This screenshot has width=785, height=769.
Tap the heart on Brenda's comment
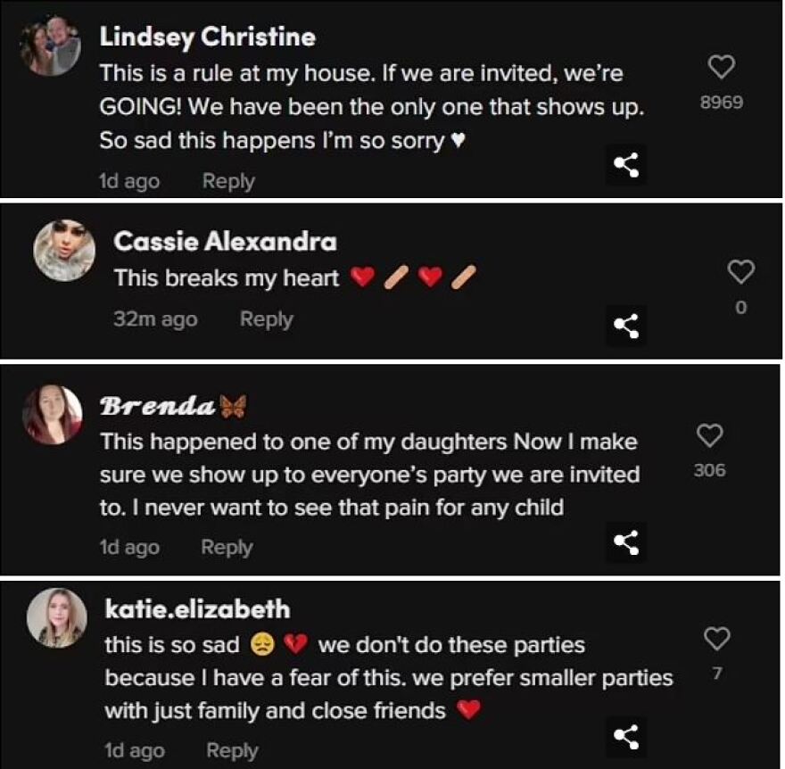tap(709, 435)
